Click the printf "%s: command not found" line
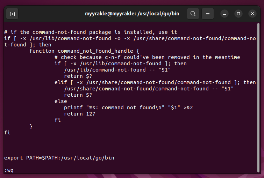 pyautogui.click(x=128, y=107)
